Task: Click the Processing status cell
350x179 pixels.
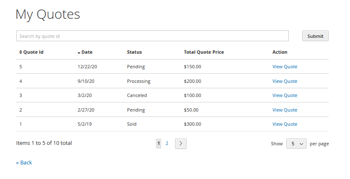Action: point(138,81)
